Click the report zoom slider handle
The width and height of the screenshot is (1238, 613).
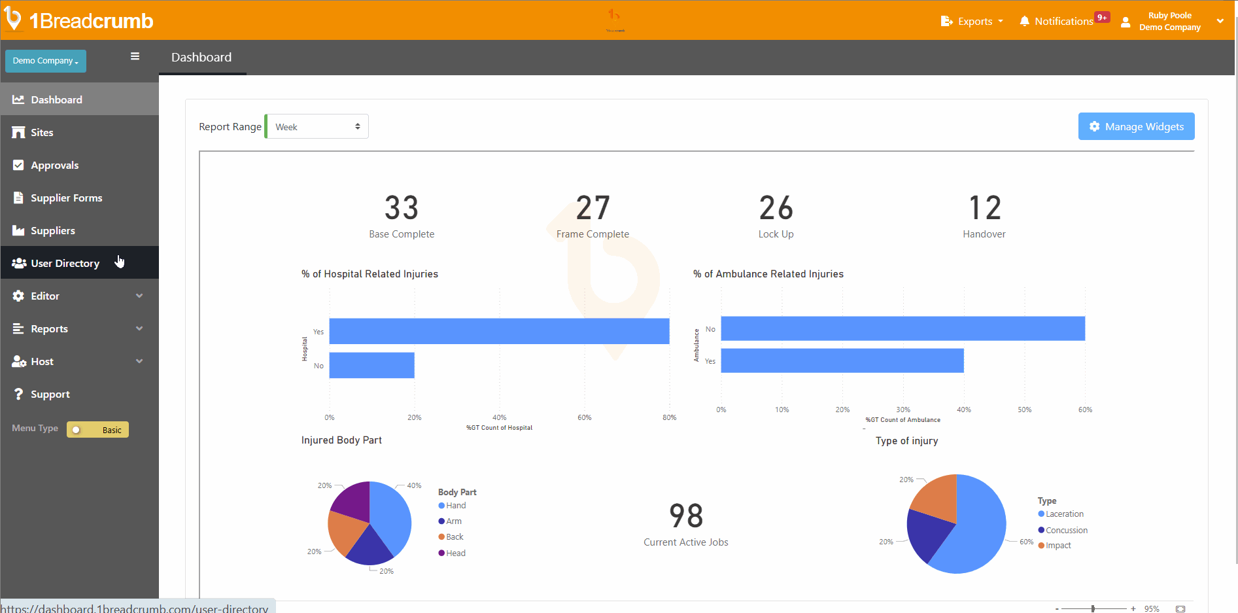1093,608
